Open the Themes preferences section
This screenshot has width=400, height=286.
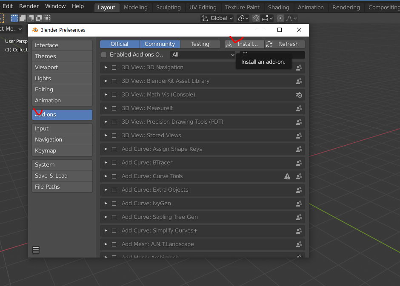coord(62,56)
